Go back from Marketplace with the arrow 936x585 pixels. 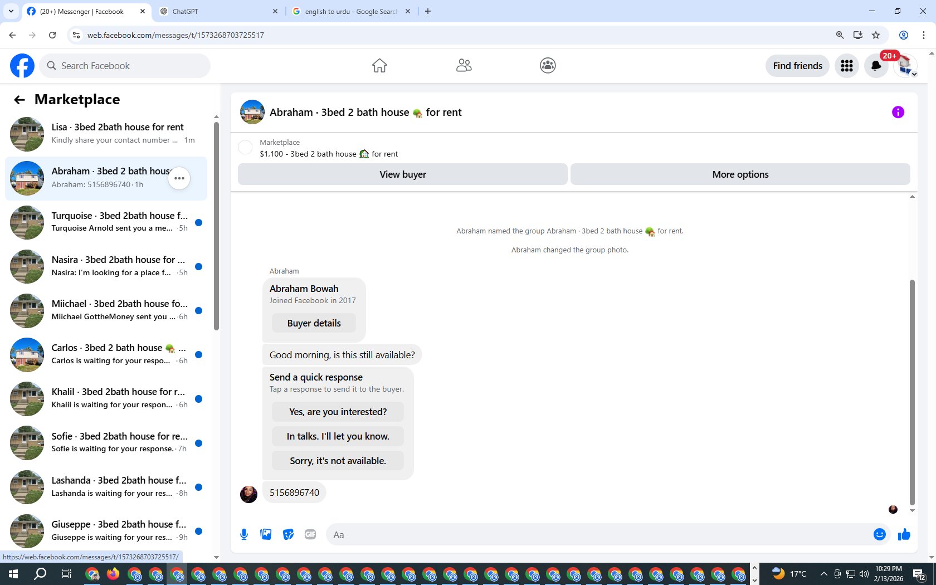tap(19, 100)
